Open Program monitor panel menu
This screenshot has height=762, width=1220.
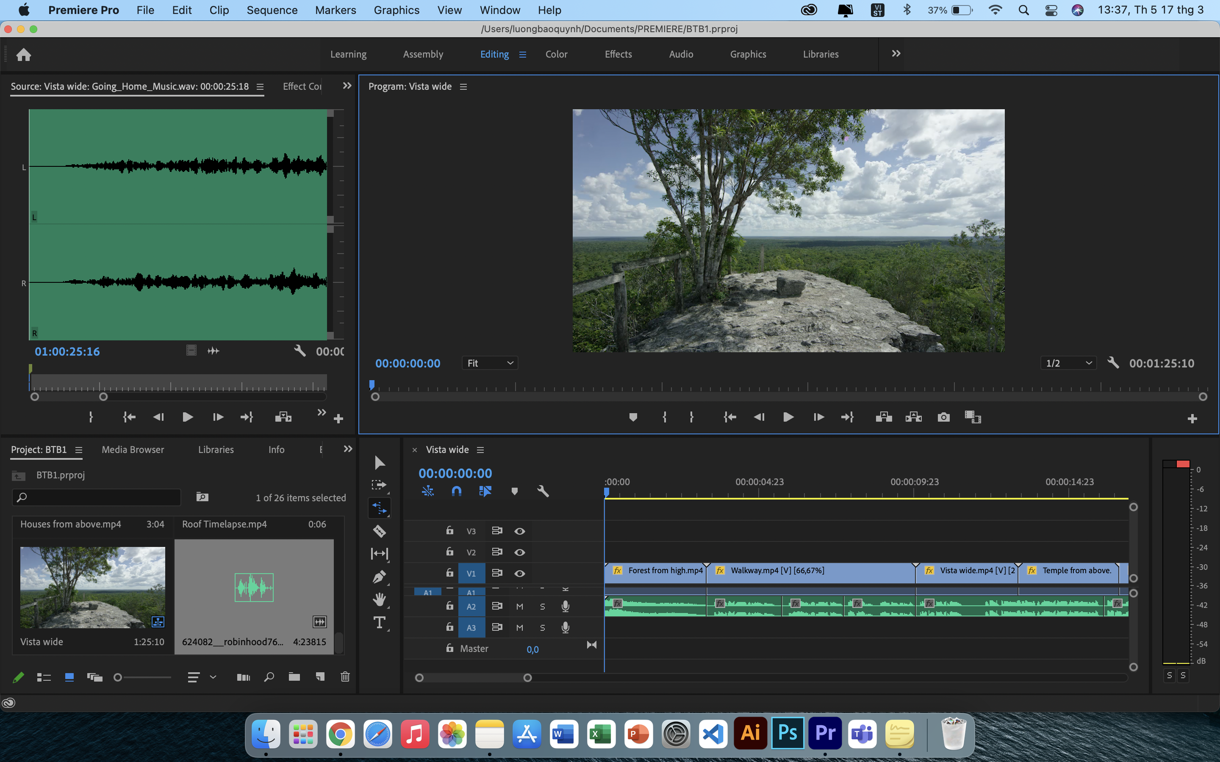pyautogui.click(x=463, y=87)
